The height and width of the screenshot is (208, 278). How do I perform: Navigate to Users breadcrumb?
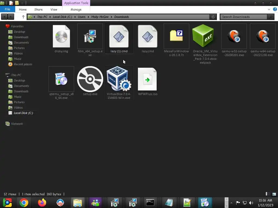click(x=81, y=17)
